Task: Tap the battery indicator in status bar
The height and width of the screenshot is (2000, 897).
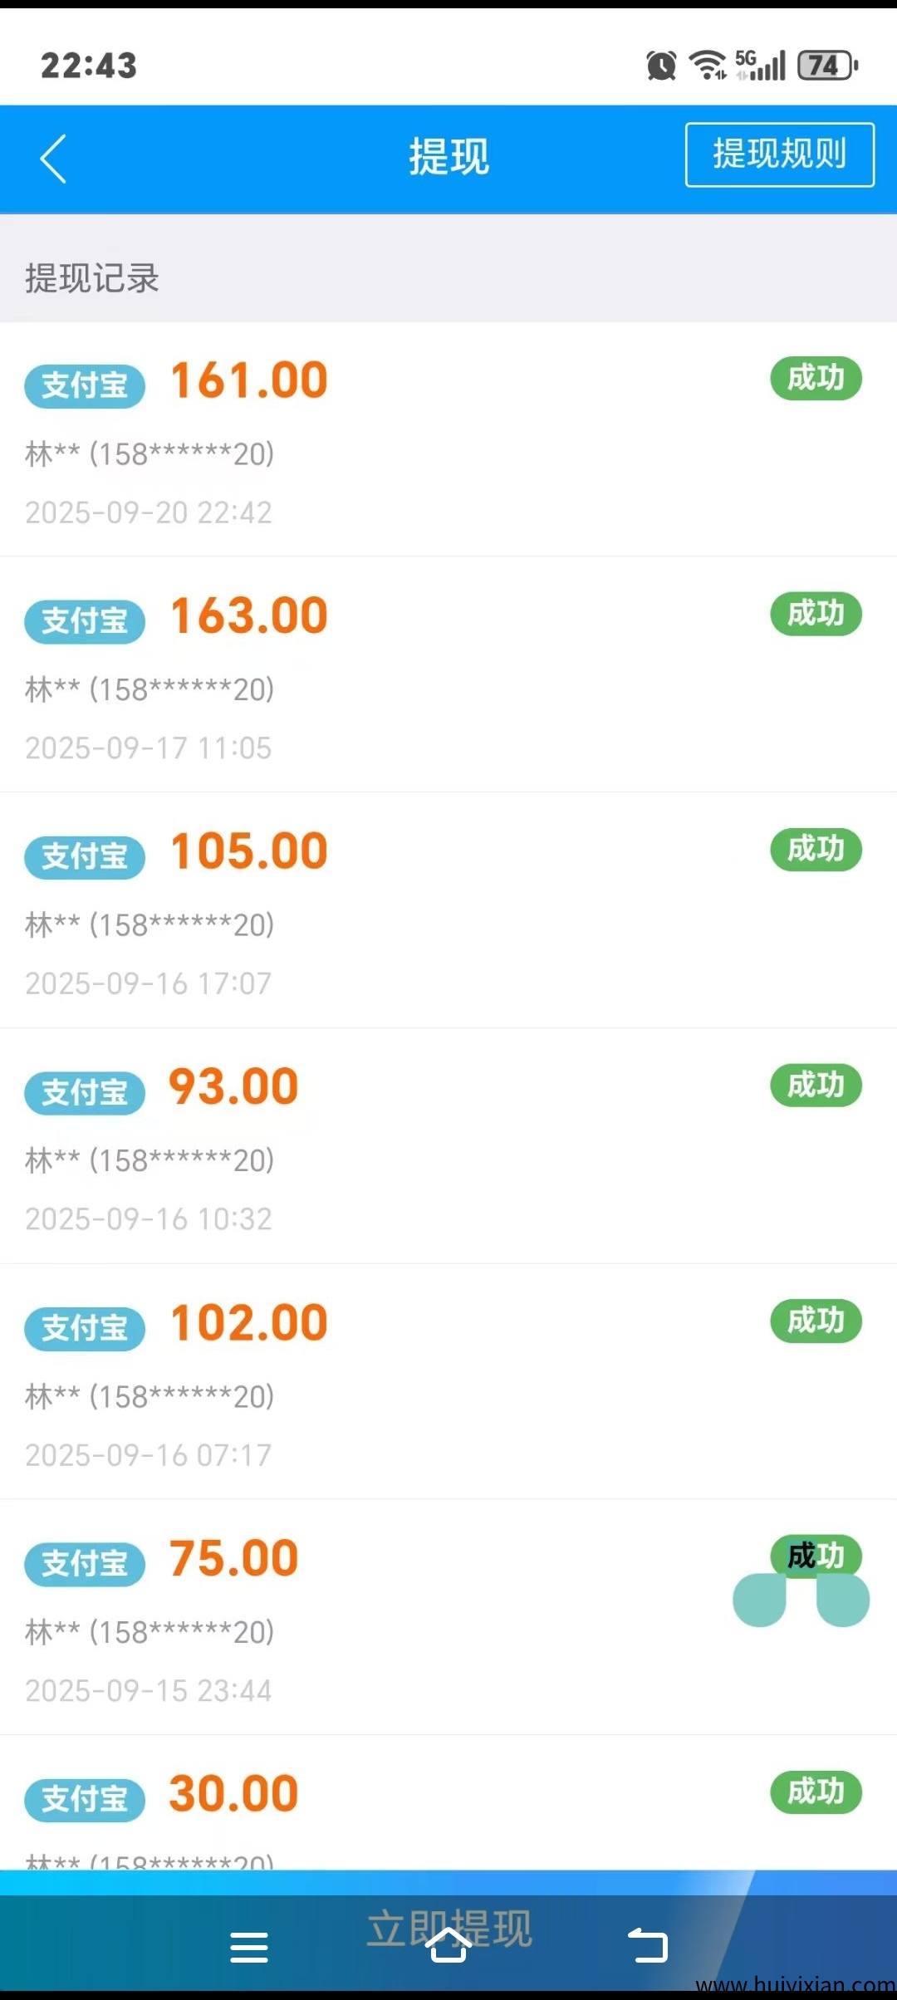Action: (x=827, y=66)
